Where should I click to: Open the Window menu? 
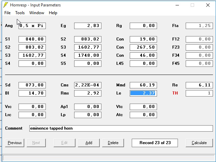pos(37,13)
